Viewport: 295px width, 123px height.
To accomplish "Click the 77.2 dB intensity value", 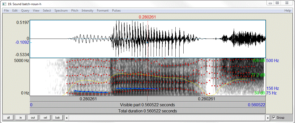I will (258, 75).
